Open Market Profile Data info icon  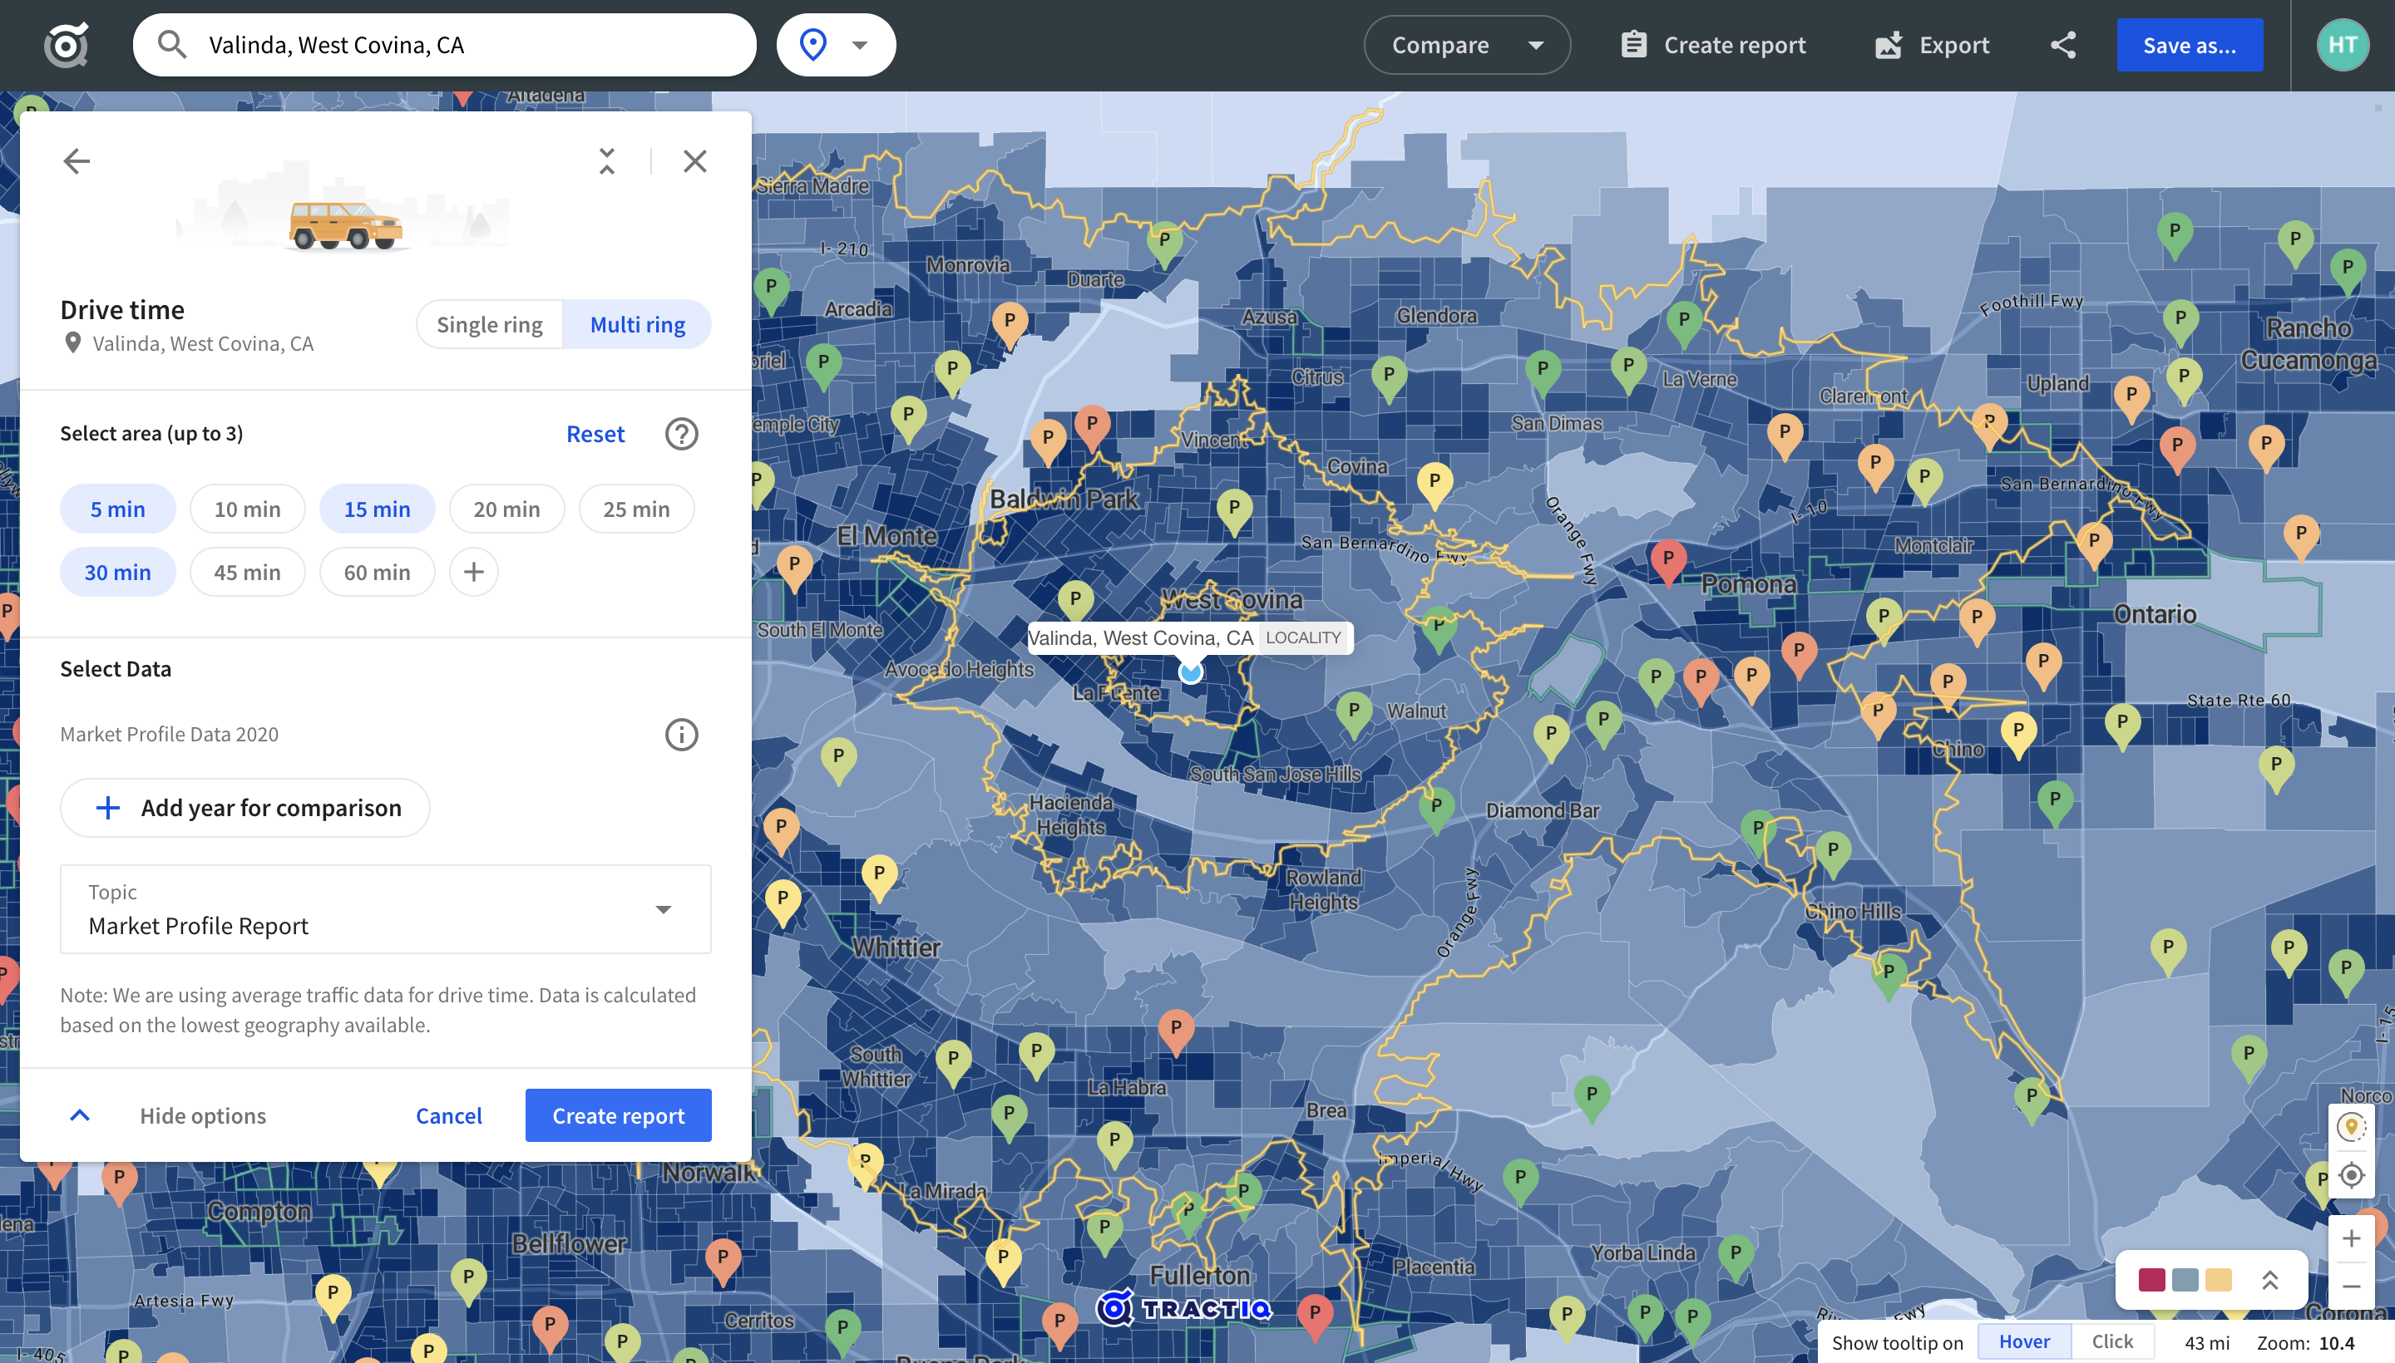tap(681, 735)
